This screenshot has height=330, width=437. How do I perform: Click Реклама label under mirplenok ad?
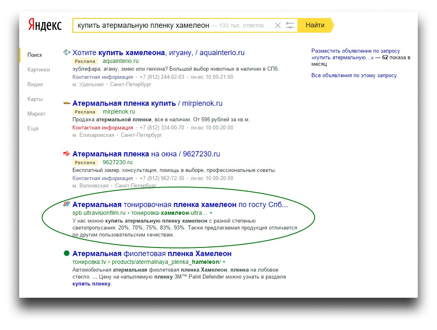pyautogui.click(x=85, y=112)
